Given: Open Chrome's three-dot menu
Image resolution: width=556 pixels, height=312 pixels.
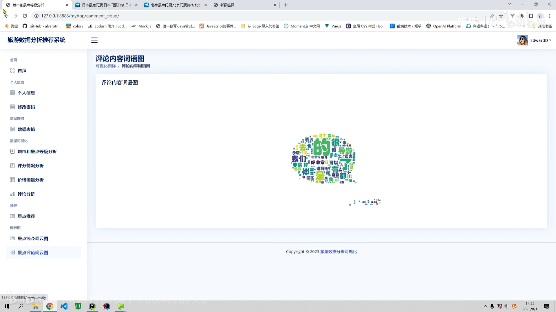Looking at the screenshot, I should (550, 16).
